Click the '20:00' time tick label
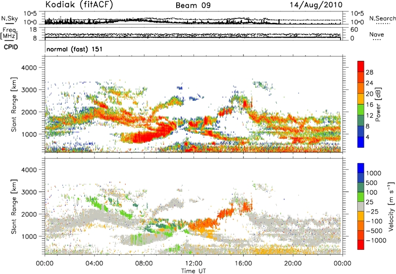 (293, 264)
